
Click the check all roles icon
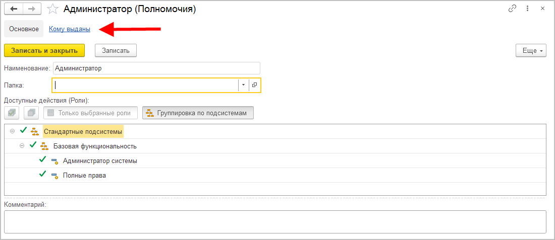12,113
